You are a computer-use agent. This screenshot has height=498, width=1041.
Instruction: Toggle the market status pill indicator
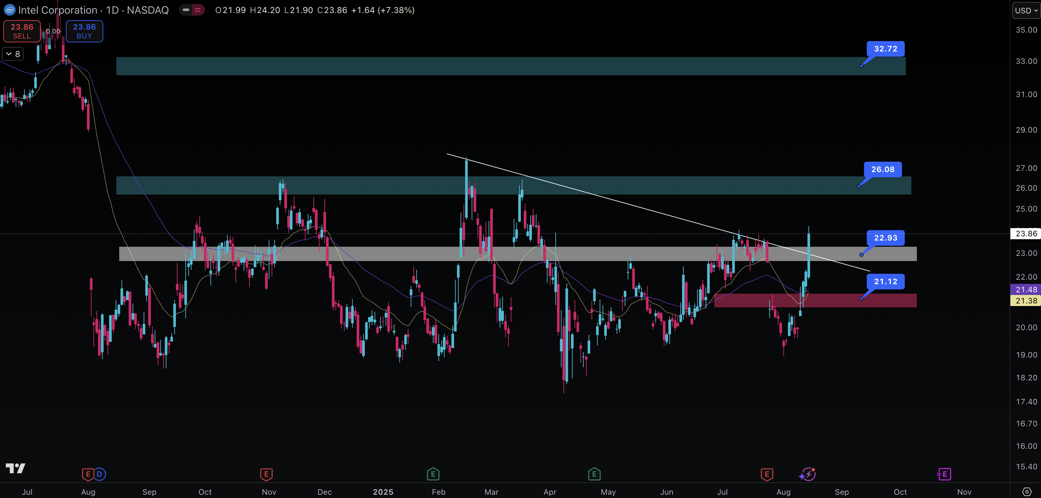pyautogui.click(x=186, y=10)
